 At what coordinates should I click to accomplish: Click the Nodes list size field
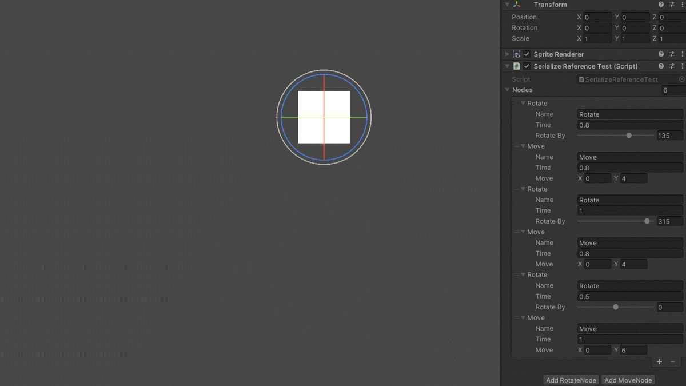pos(673,90)
